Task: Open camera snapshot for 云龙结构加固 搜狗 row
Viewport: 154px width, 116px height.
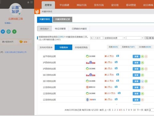Action: pyautogui.click(x=116, y=87)
